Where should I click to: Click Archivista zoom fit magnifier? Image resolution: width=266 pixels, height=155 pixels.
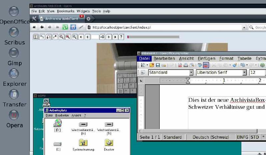click(61, 37)
